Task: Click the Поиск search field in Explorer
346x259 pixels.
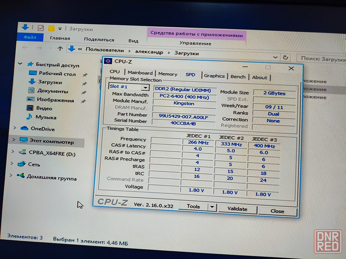Action: tap(322, 59)
